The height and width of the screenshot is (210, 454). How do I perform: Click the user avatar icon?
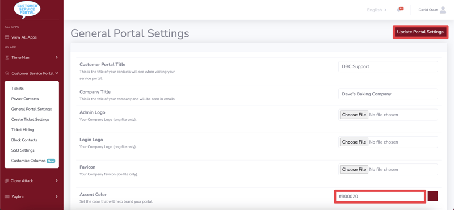pyautogui.click(x=443, y=10)
